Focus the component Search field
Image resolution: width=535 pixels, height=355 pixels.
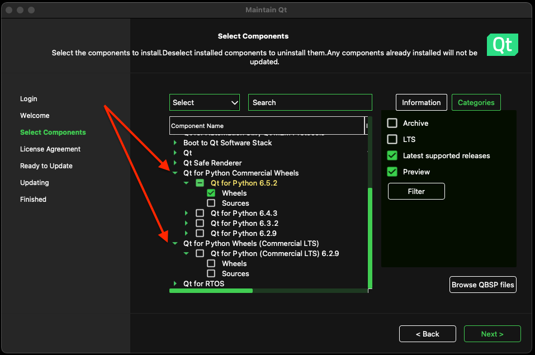[310, 102]
